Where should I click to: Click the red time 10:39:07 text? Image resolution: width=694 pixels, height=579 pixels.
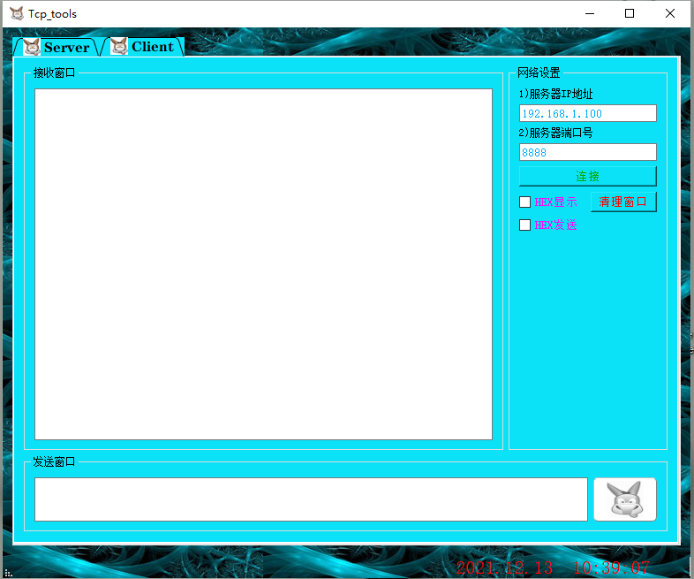tap(612, 568)
